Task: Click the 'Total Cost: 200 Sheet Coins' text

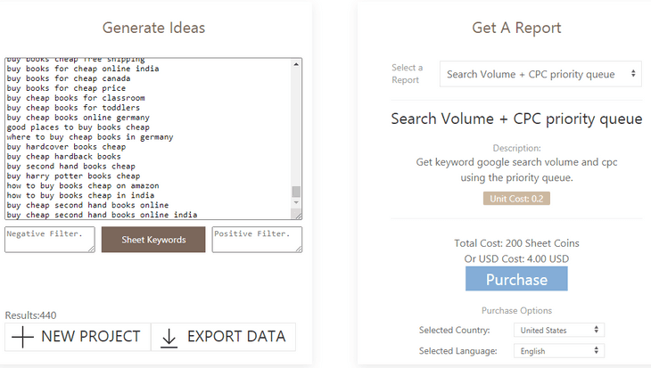Action: pyautogui.click(x=516, y=243)
